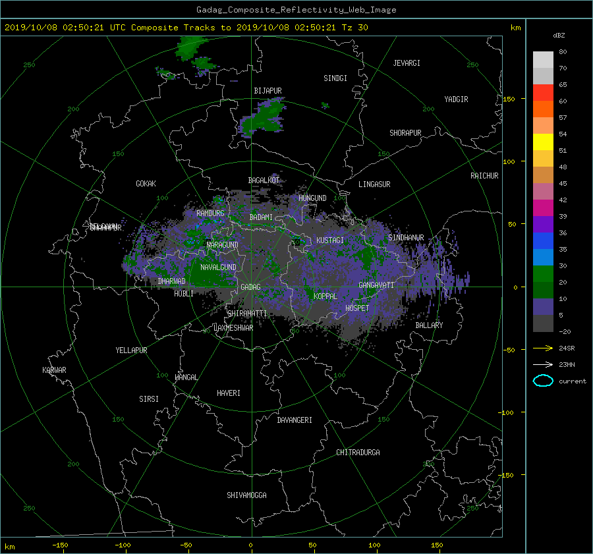The height and width of the screenshot is (554, 593).
Task: Click the 150 km tick on right axis
Action: [x=509, y=99]
